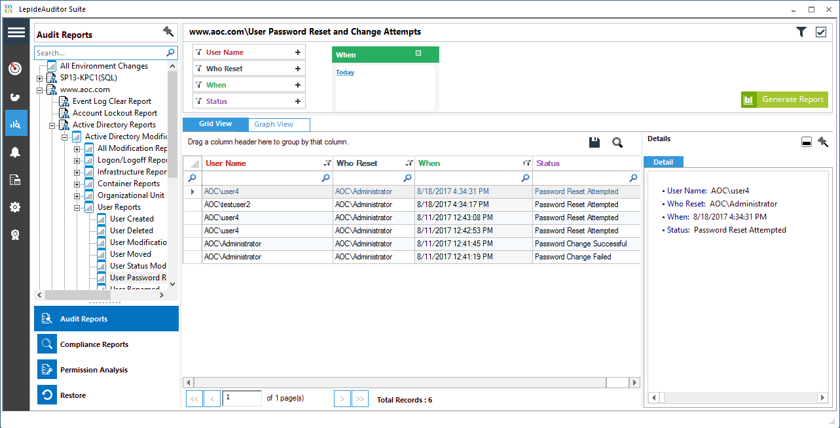Collapse the When filter box toggle
The image size is (840, 428).
tap(418, 53)
